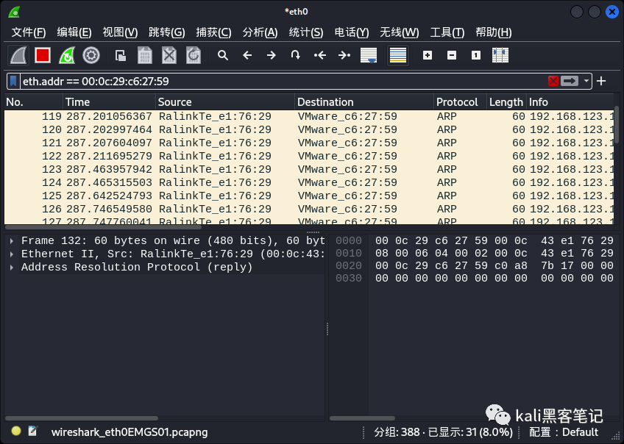Select packet number 119 row

tap(309, 116)
